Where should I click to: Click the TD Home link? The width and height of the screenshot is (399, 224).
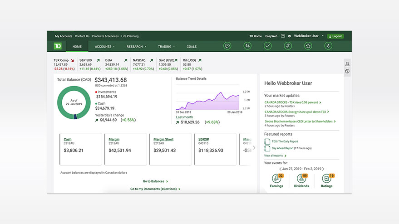256,36
